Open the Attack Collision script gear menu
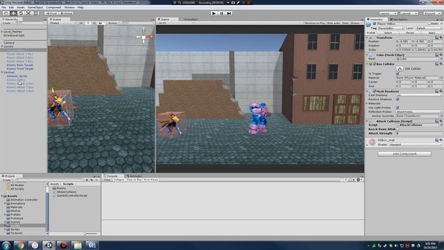The width and height of the screenshot is (444, 250). 441,121
